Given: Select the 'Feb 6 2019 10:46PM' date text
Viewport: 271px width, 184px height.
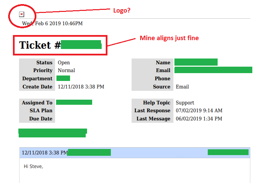Looking at the screenshot, I should [x=59, y=23].
